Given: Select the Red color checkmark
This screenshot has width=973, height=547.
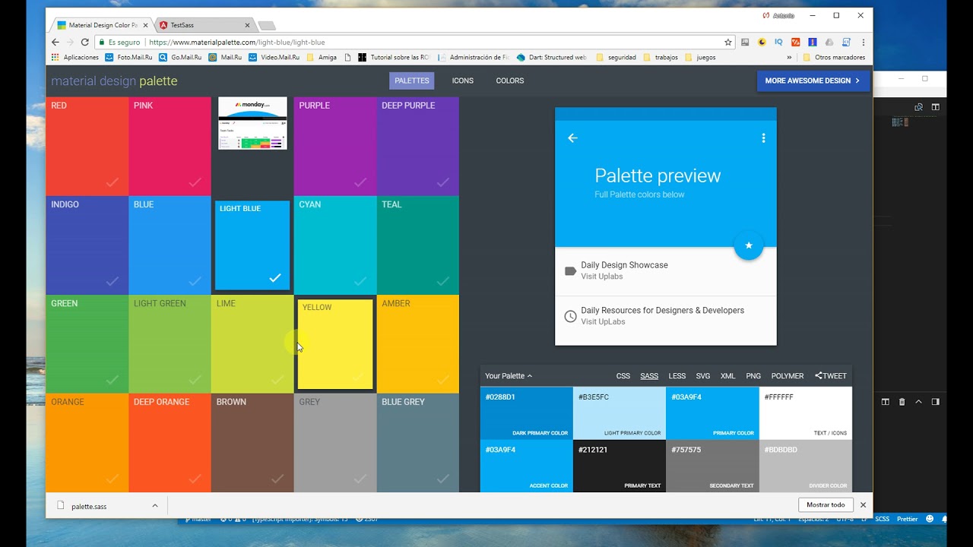Looking at the screenshot, I should point(113,182).
